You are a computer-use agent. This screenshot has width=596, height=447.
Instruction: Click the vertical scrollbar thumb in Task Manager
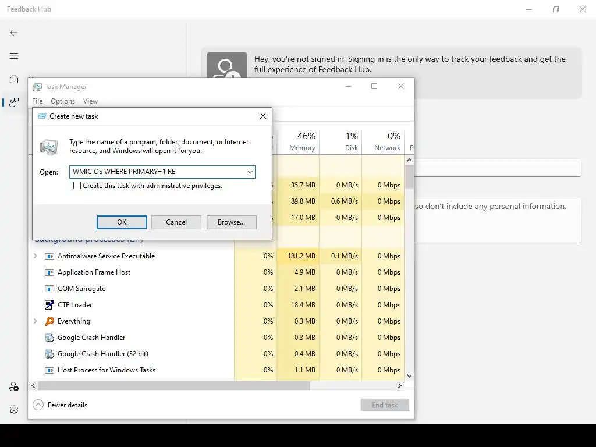coord(409,177)
